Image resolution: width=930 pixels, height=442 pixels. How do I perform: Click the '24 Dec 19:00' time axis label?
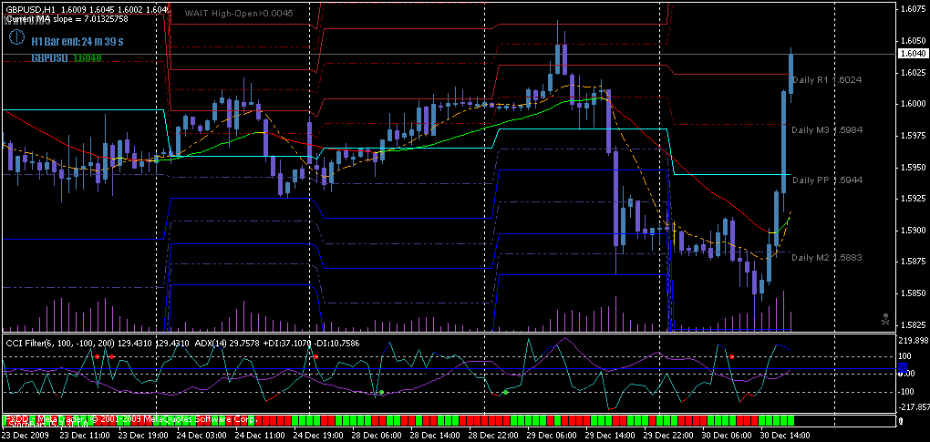coord(318,435)
